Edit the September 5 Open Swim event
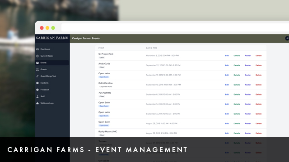This screenshot has height=162, width=289. pyautogui.click(x=227, y=104)
